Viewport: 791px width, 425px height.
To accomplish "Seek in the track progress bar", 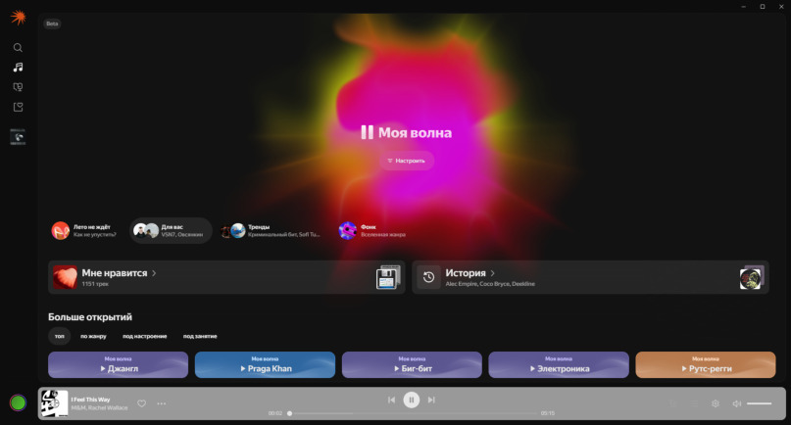I will click(x=412, y=413).
